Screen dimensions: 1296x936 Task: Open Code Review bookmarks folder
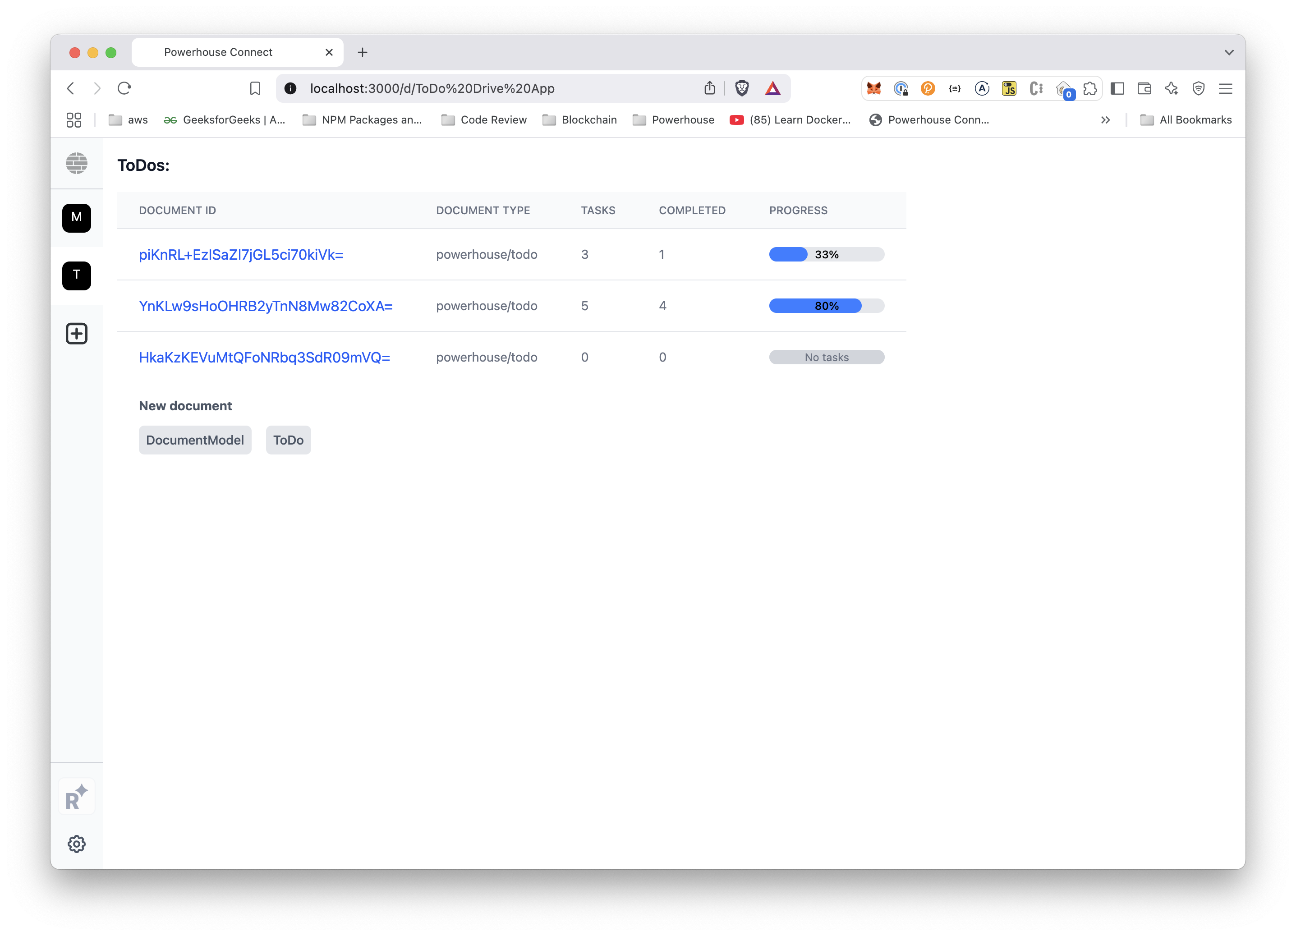[484, 120]
